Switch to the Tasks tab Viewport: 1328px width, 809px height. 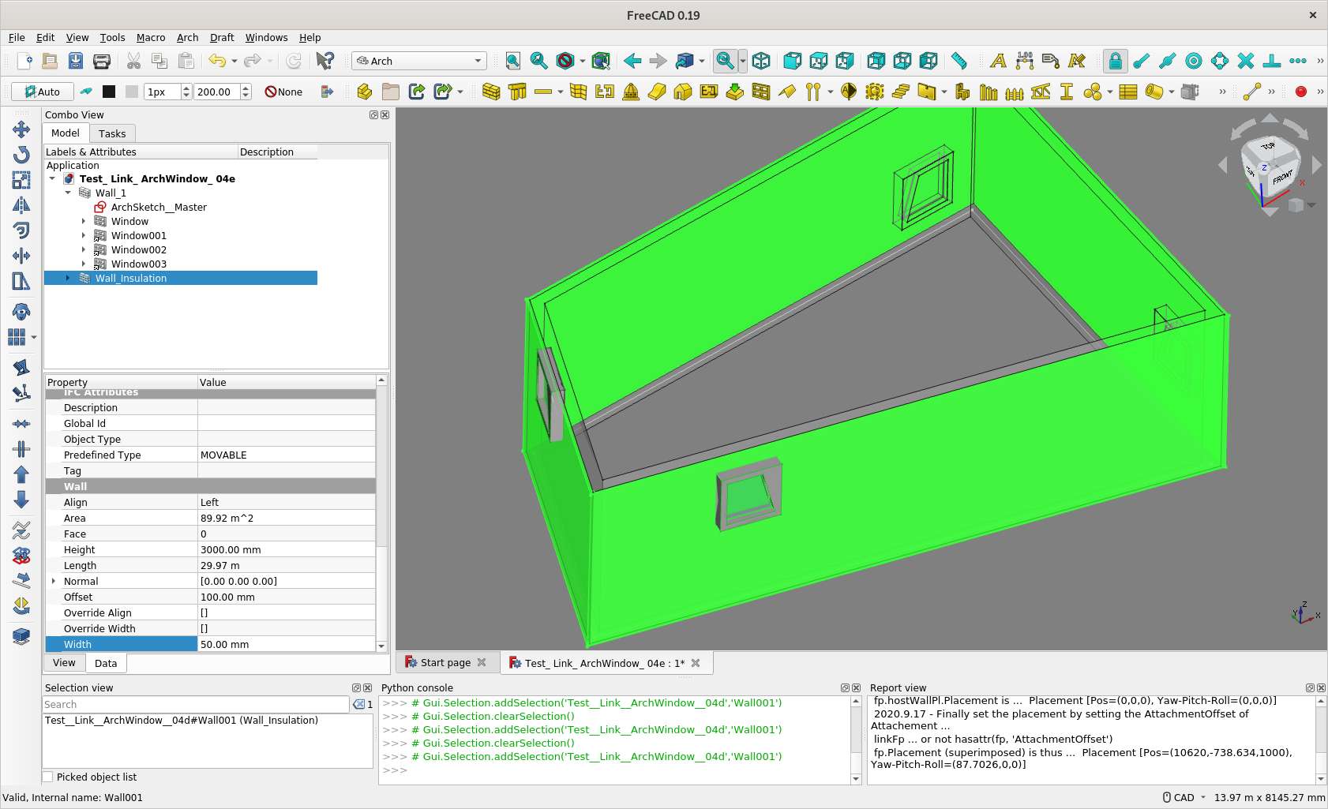click(x=112, y=133)
